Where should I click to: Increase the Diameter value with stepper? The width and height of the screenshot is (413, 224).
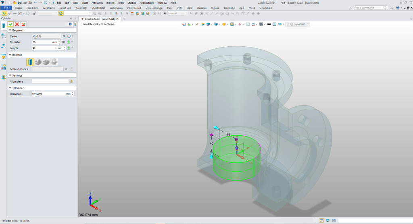pyautogui.click(x=59, y=41)
